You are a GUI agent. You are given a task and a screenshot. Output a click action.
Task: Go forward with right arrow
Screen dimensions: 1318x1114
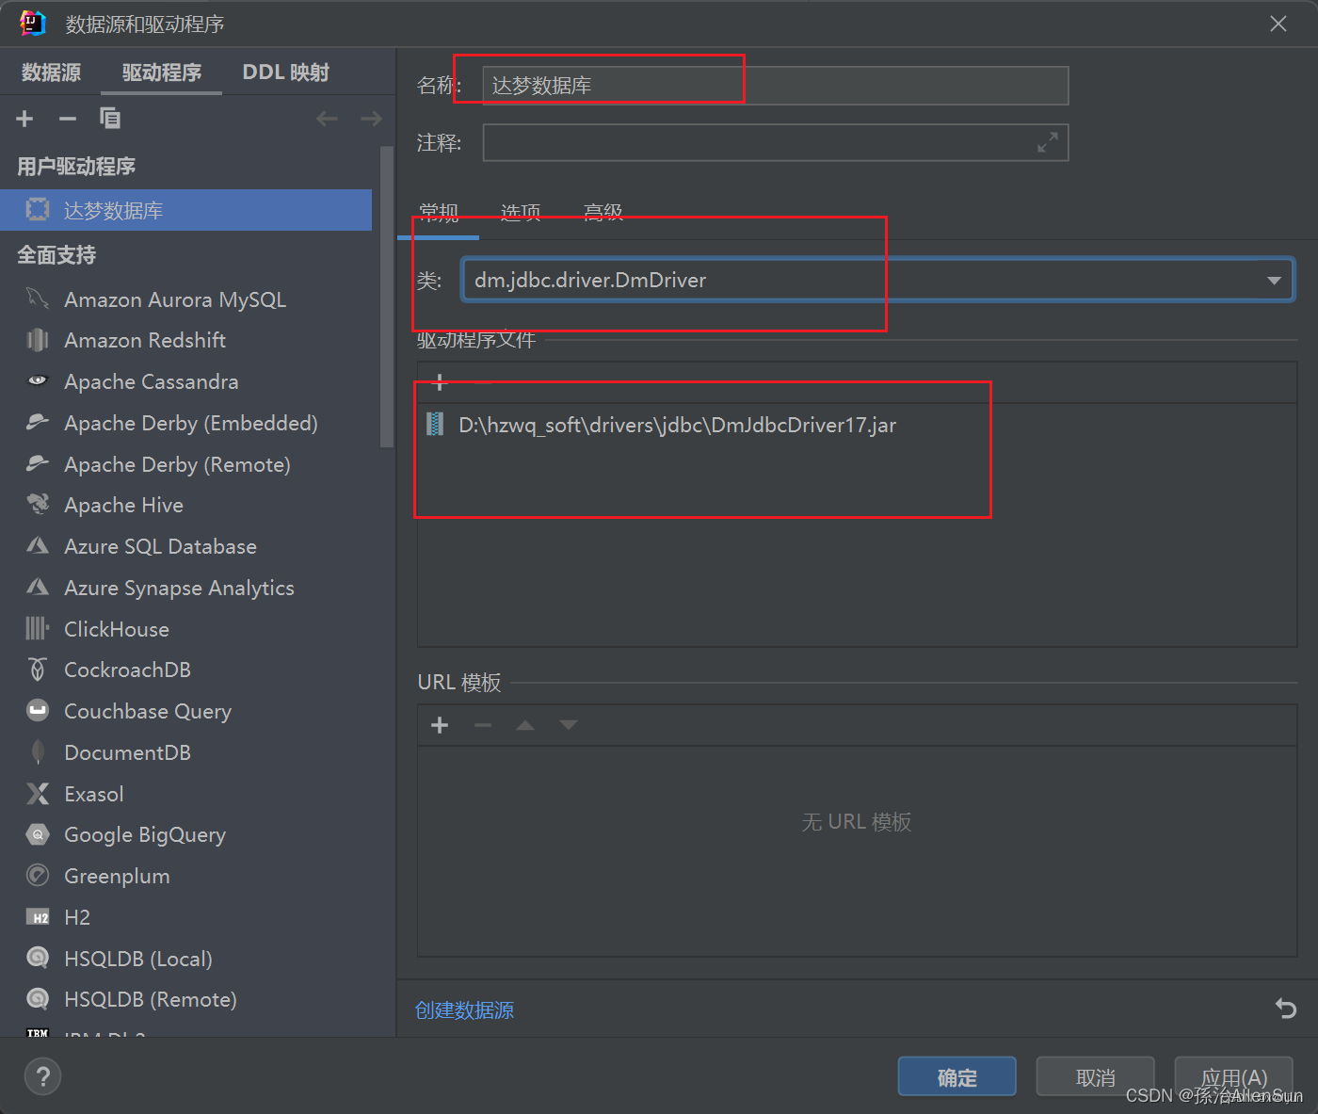pyautogui.click(x=372, y=119)
